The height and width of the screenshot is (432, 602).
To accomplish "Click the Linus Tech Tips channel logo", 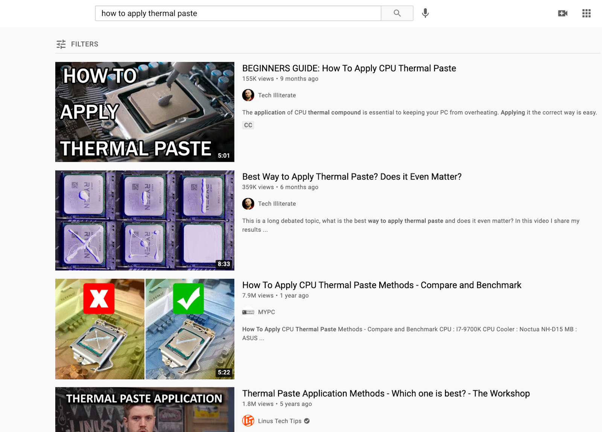I will pyautogui.click(x=248, y=420).
